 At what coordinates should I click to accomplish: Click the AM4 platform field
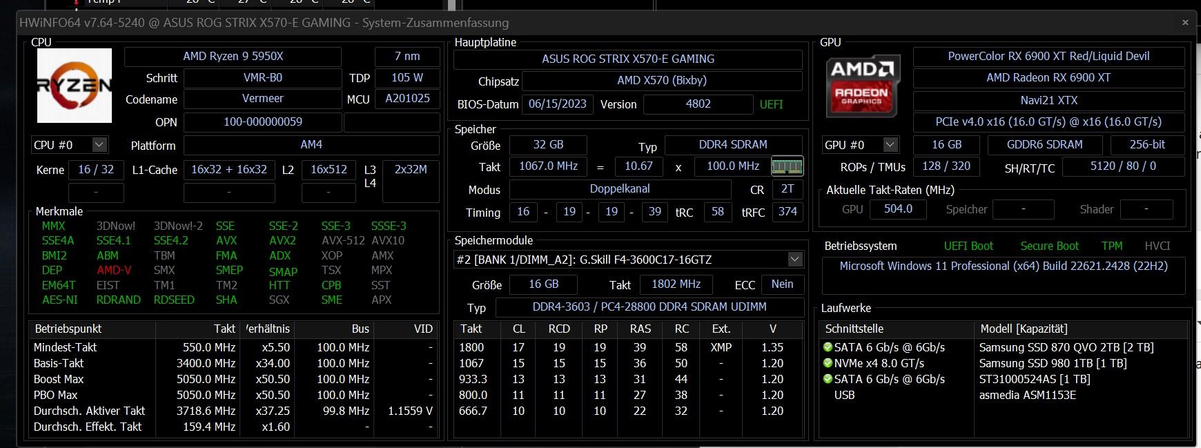click(311, 145)
